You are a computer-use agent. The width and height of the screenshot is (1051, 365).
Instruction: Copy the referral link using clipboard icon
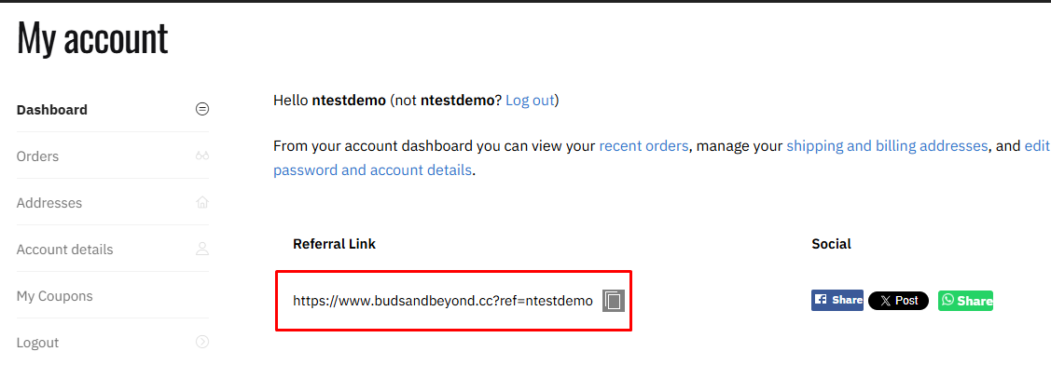pyautogui.click(x=614, y=301)
